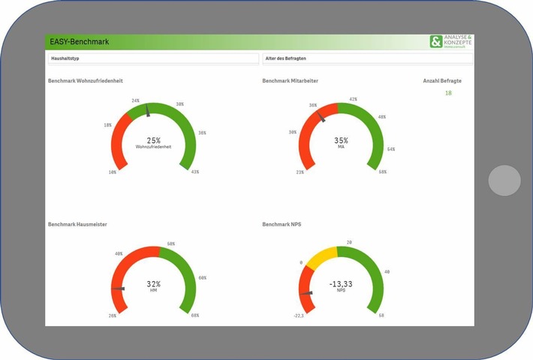Click the 35% MA gauge value
533x360 pixels.
(x=341, y=141)
